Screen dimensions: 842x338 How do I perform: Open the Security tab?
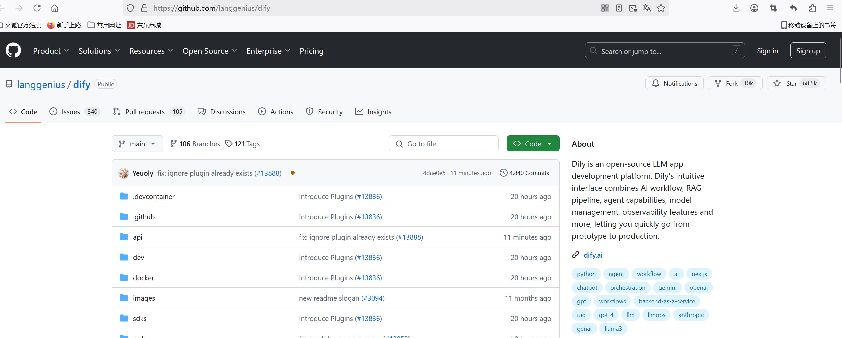(324, 112)
